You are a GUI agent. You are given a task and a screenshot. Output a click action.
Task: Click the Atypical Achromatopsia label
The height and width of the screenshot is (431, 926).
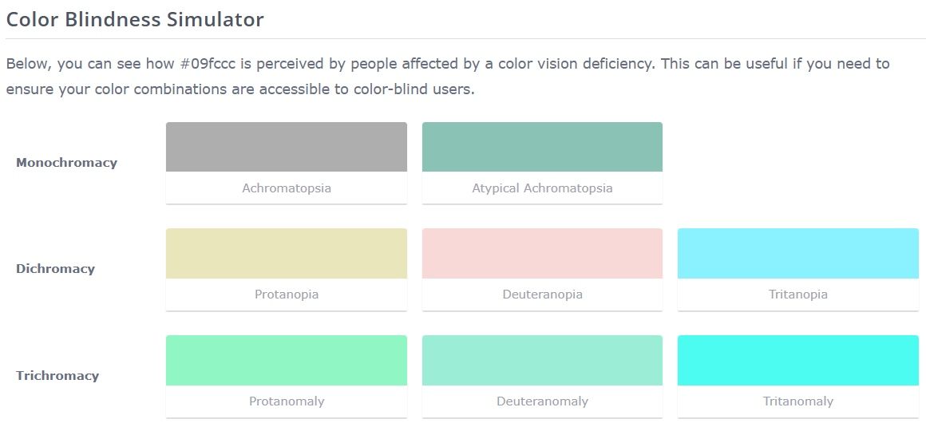[x=542, y=188]
